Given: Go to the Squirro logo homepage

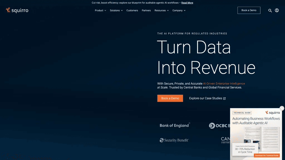Looking at the screenshot, I should point(17,10).
